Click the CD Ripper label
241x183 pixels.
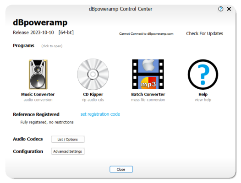pos(93,94)
